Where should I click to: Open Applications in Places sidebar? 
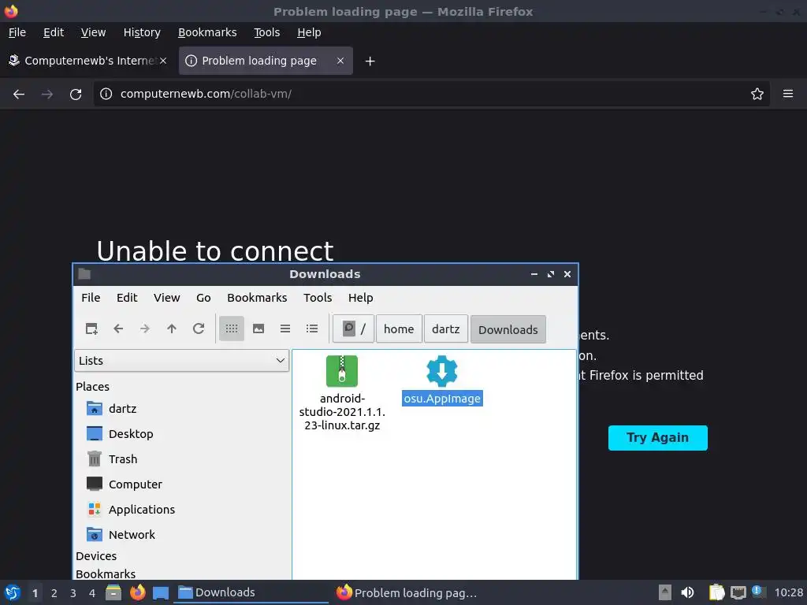click(142, 510)
